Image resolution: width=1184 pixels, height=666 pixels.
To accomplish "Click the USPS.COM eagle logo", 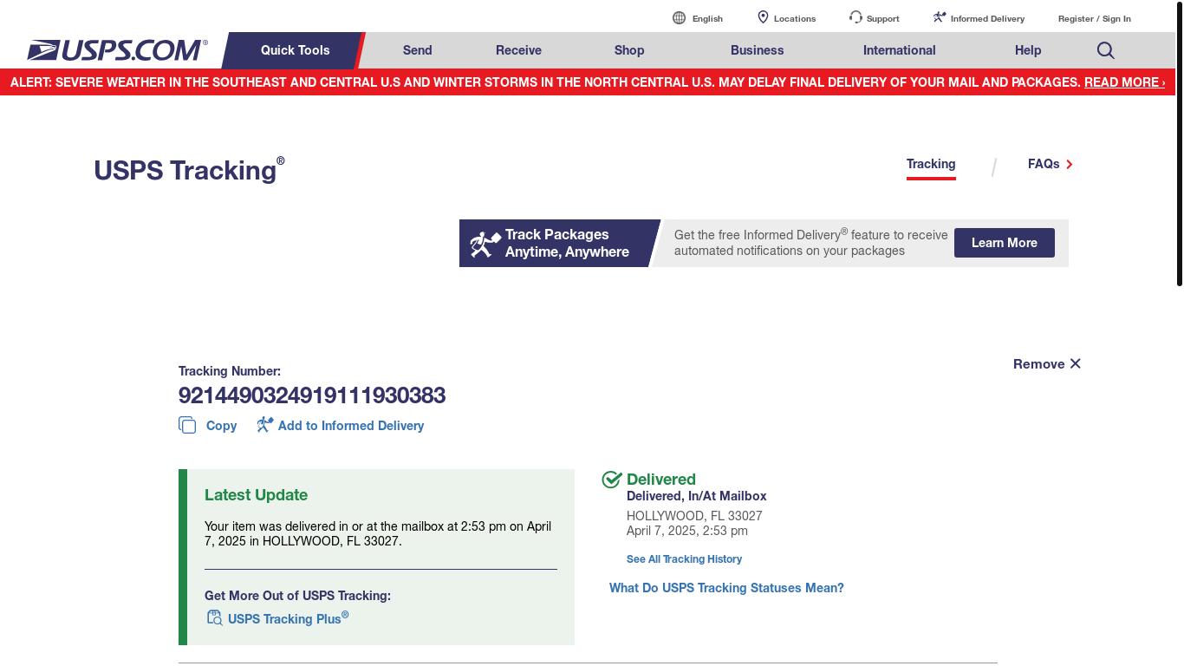I will click(117, 50).
